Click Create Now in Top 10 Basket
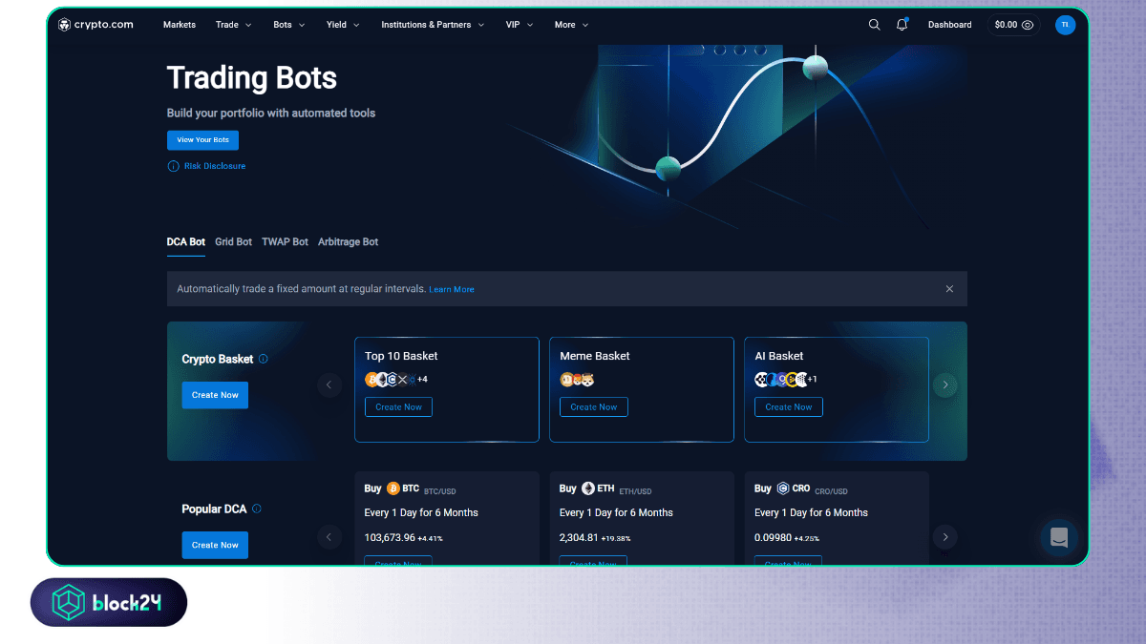Image resolution: width=1146 pixels, height=644 pixels. (x=398, y=407)
